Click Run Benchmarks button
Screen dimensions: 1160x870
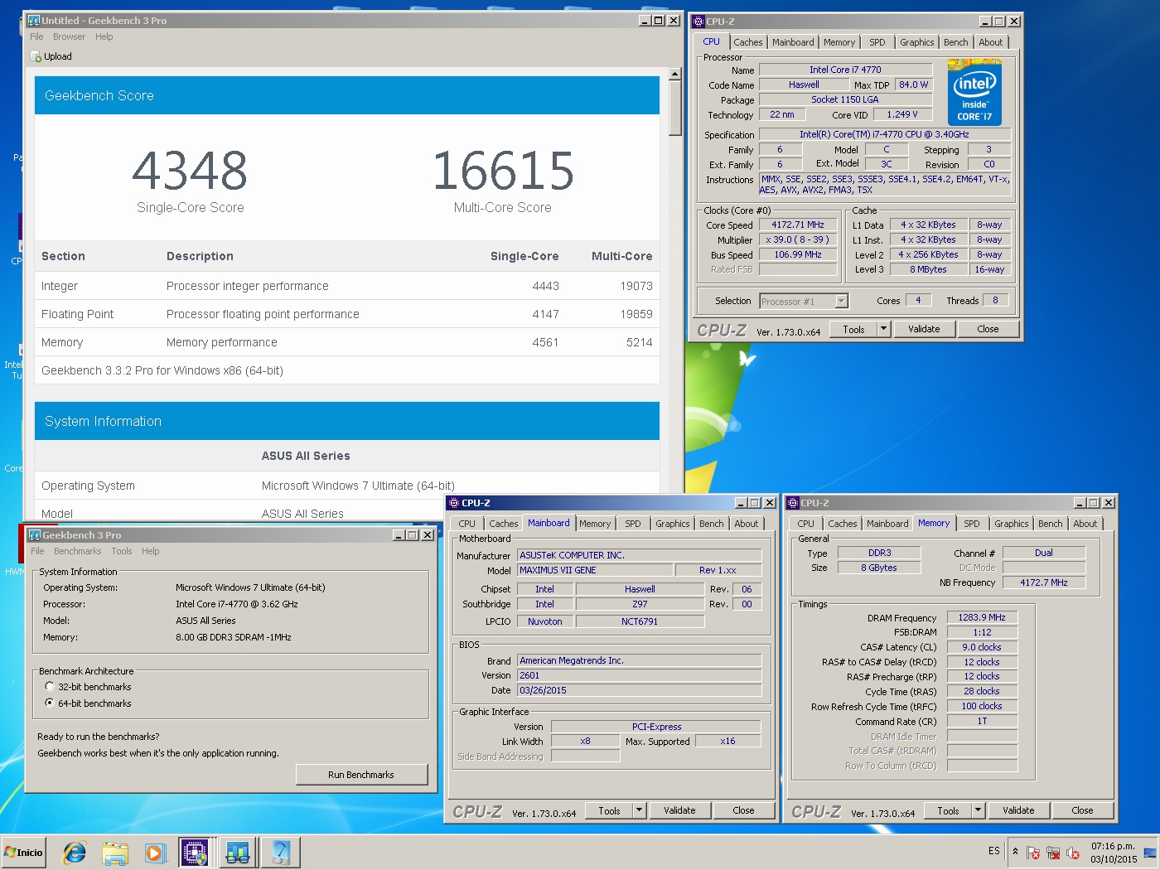(361, 775)
